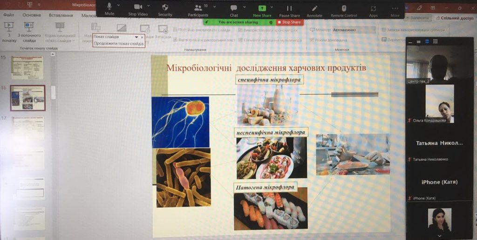Screen dimensions: 477x240
Task: Click the New Share icon
Action: click(x=262, y=8)
